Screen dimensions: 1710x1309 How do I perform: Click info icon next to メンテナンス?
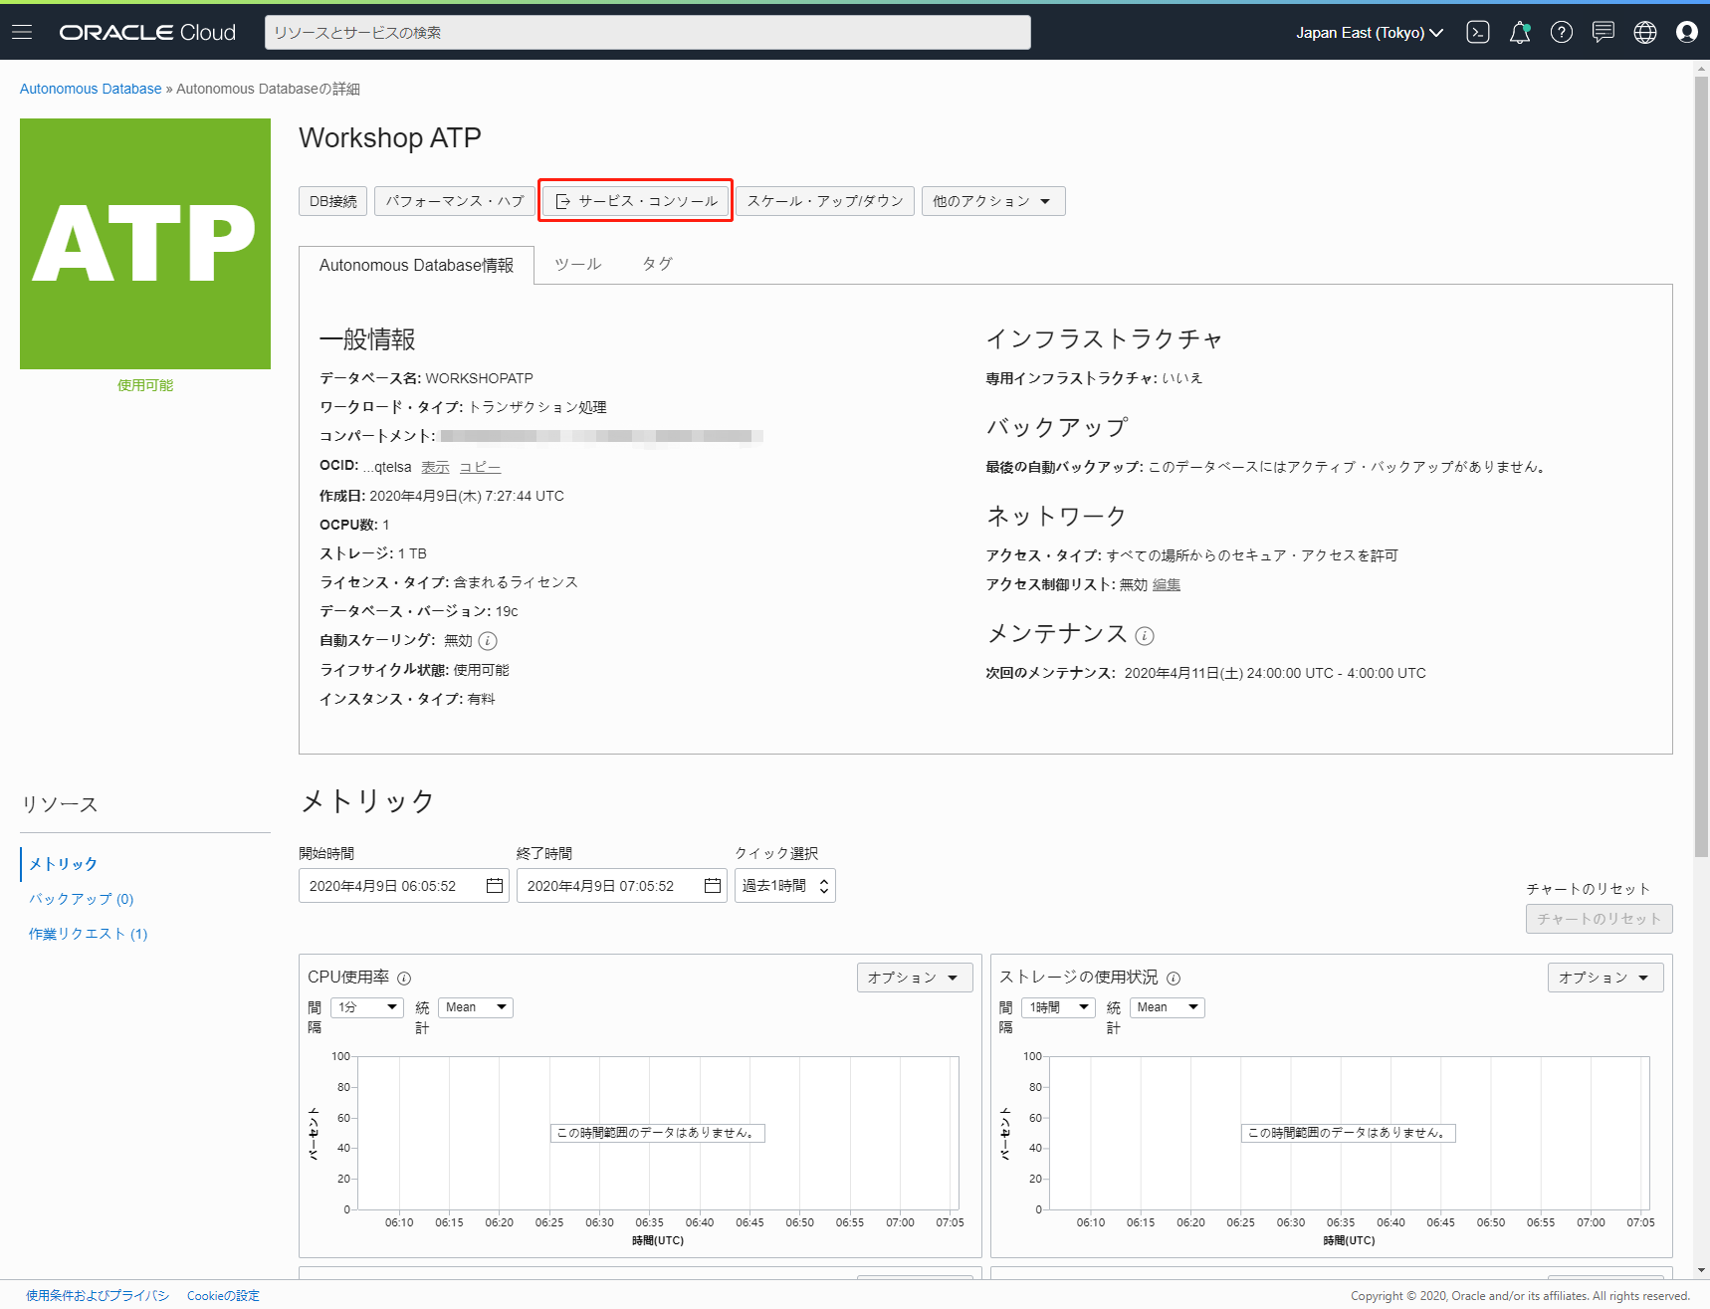(1145, 635)
